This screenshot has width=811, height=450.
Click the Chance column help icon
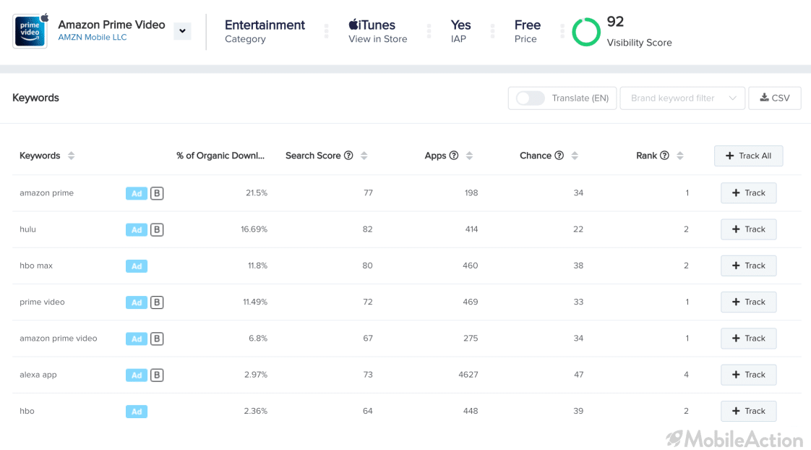pyautogui.click(x=559, y=156)
